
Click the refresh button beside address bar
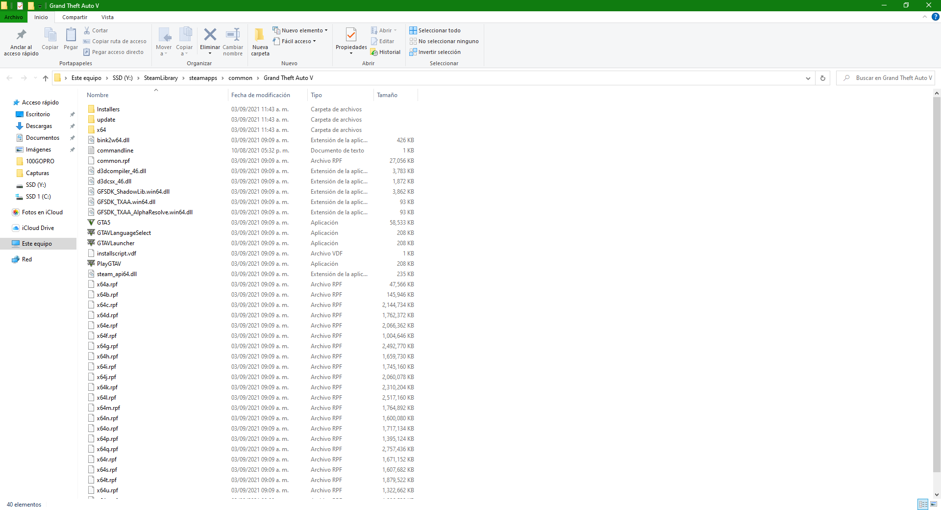(x=823, y=78)
